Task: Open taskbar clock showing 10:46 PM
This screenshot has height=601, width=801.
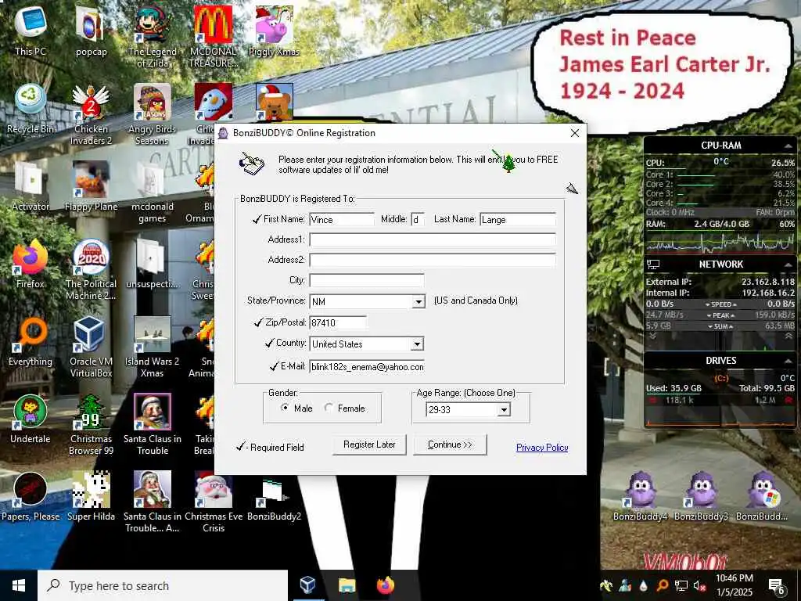Action: tap(734, 585)
